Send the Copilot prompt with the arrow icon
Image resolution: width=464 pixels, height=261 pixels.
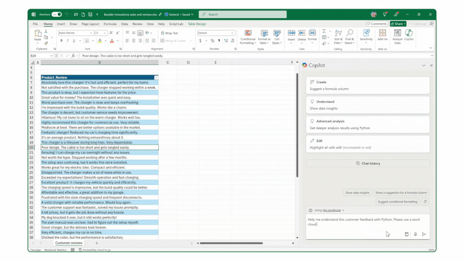[x=424, y=235]
